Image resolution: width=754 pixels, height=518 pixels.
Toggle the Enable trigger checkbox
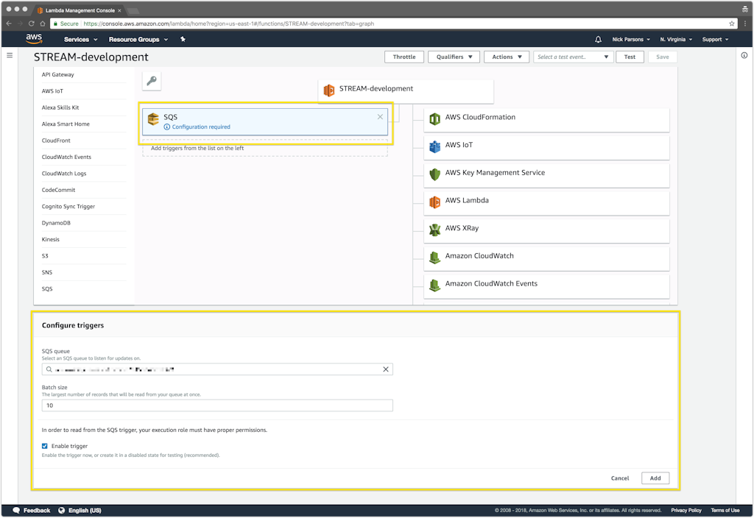pyautogui.click(x=45, y=446)
